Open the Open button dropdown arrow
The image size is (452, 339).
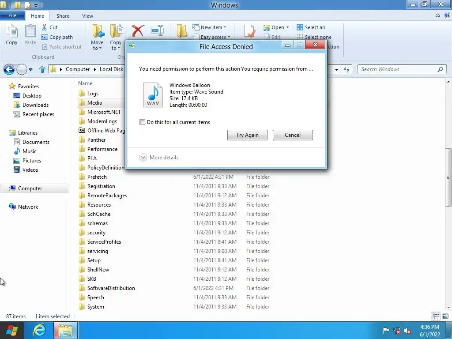click(x=287, y=27)
